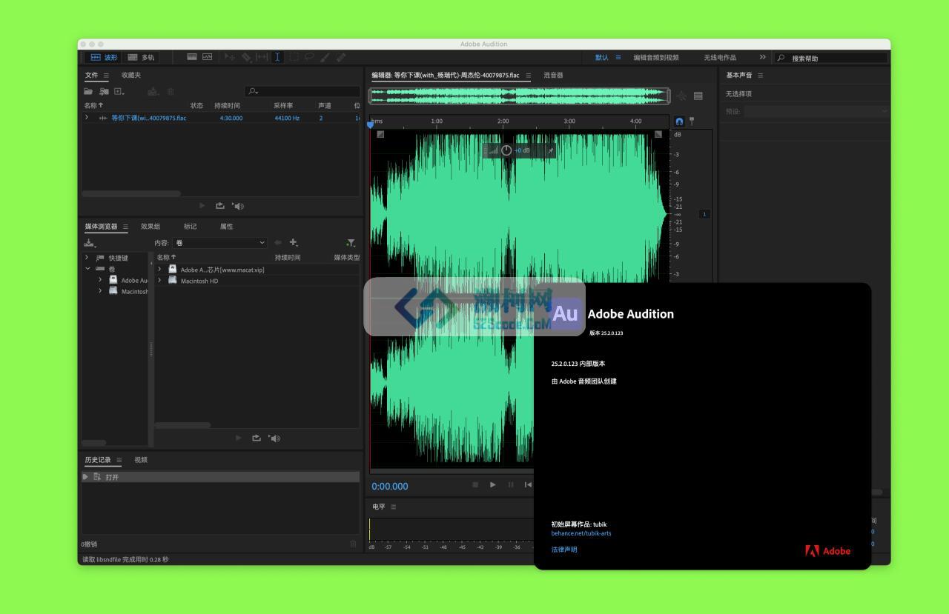Click the 0:00.000 timecode display
The height and width of the screenshot is (614, 949).
(x=390, y=487)
